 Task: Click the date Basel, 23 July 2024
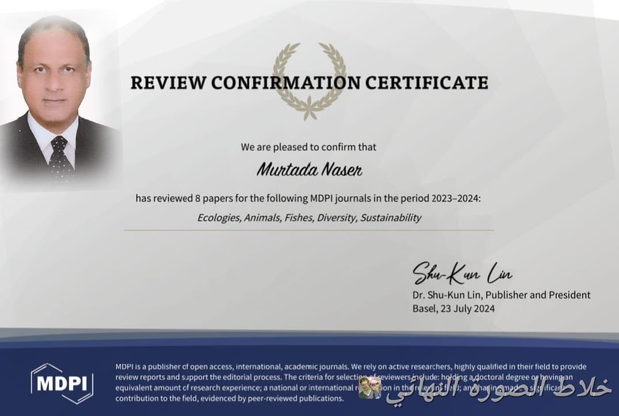pos(453,308)
